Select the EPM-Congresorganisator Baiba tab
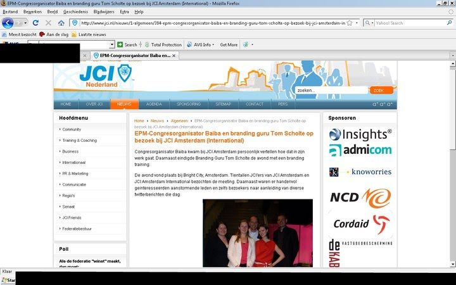Screen dimensions: 456x285 point(135,56)
